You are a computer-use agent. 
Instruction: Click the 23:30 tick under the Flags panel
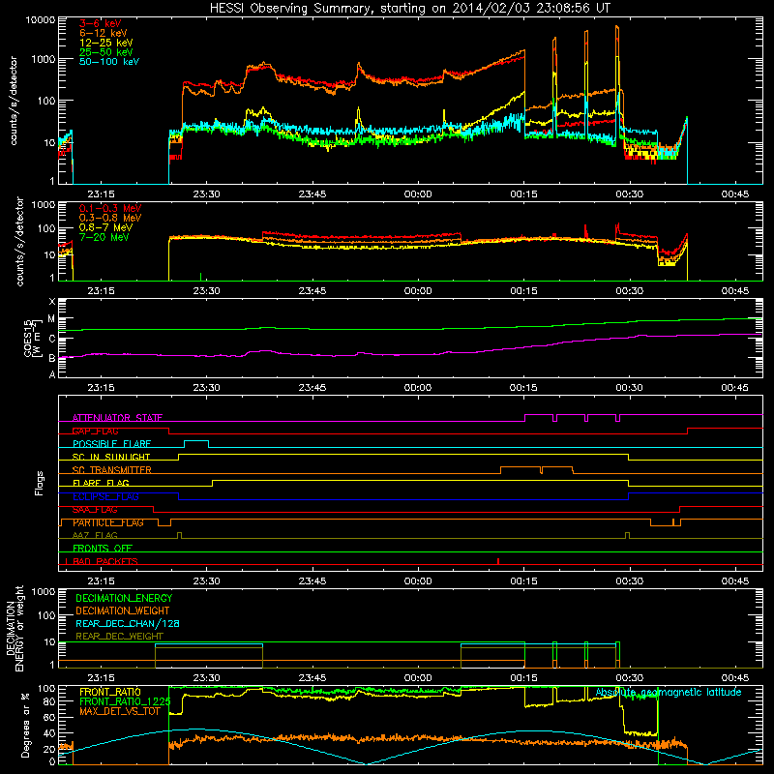206,581
